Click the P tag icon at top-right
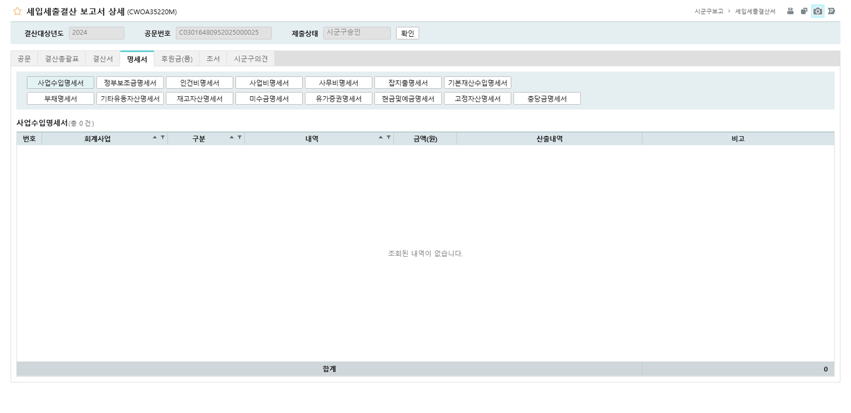Viewport: 851px width, 413px height. click(x=831, y=11)
